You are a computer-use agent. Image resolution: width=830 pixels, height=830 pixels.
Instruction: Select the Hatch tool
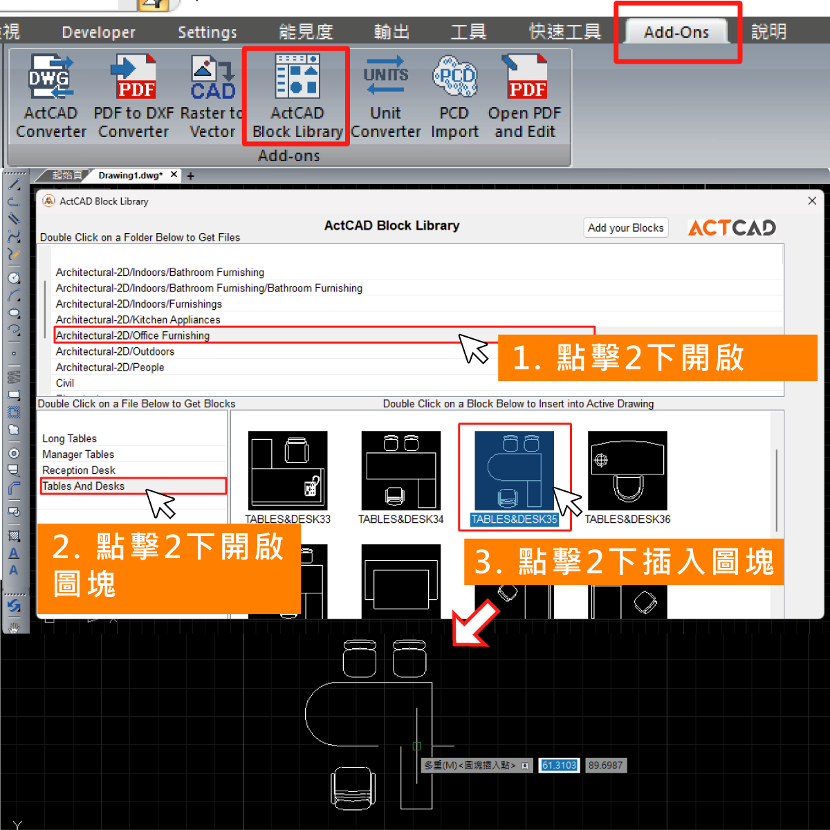pyautogui.click(x=14, y=536)
